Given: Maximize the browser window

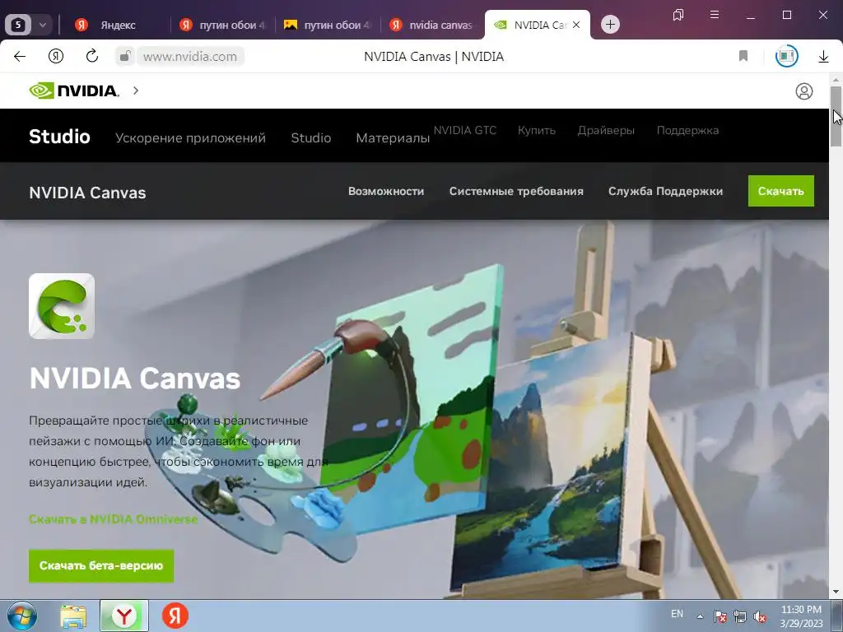Looking at the screenshot, I should 786,15.
